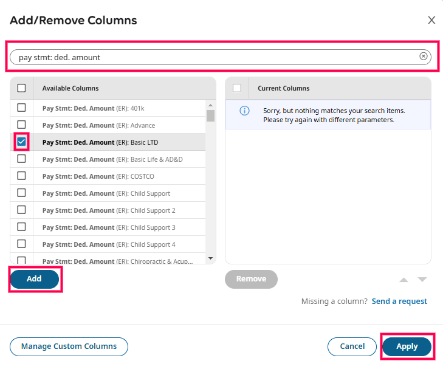Check the Advance deduction checkbox
443x372 pixels.
pos(21,125)
